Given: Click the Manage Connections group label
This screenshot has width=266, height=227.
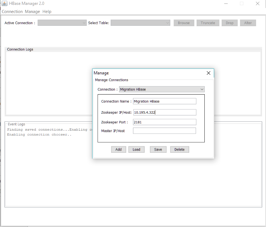Looking at the screenshot, I should pyautogui.click(x=111, y=80).
